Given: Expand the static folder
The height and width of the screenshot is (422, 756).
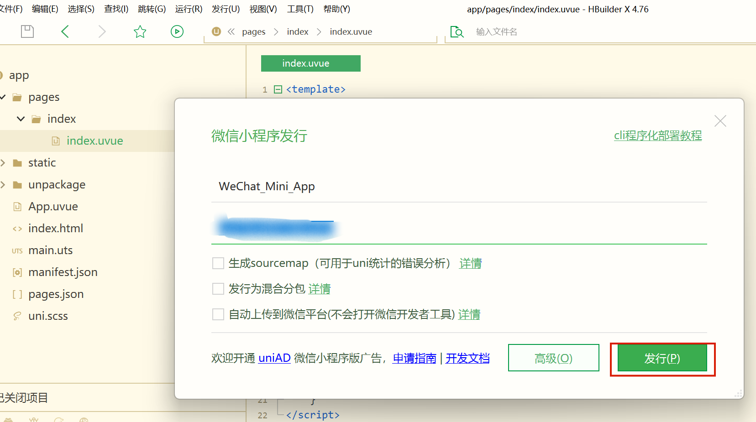Looking at the screenshot, I should pyautogui.click(x=3, y=163).
